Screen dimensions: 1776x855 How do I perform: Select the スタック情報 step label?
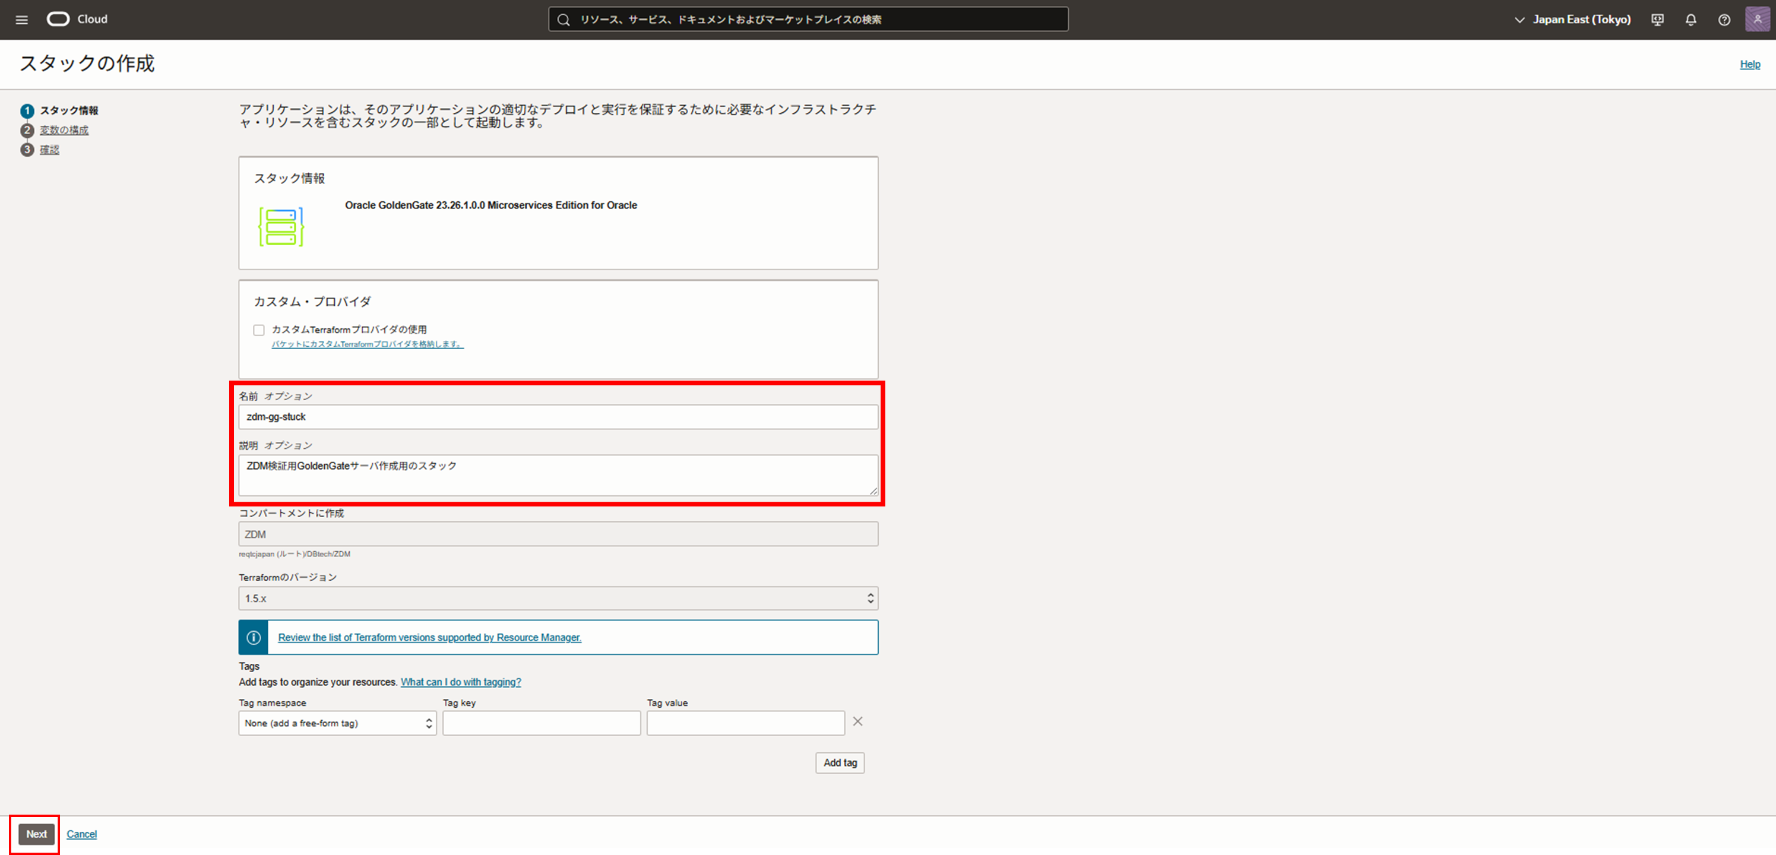[x=69, y=111]
